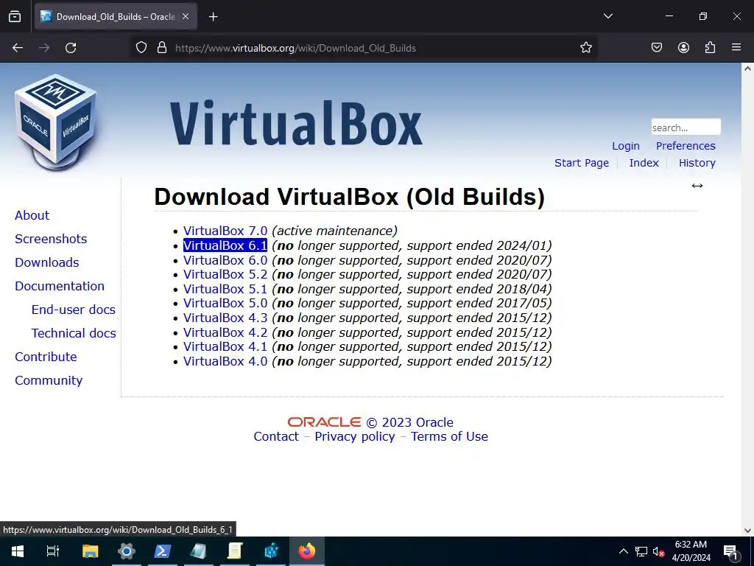Open the notification center icon
Screen dimensions: 754x566
(730, 551)
